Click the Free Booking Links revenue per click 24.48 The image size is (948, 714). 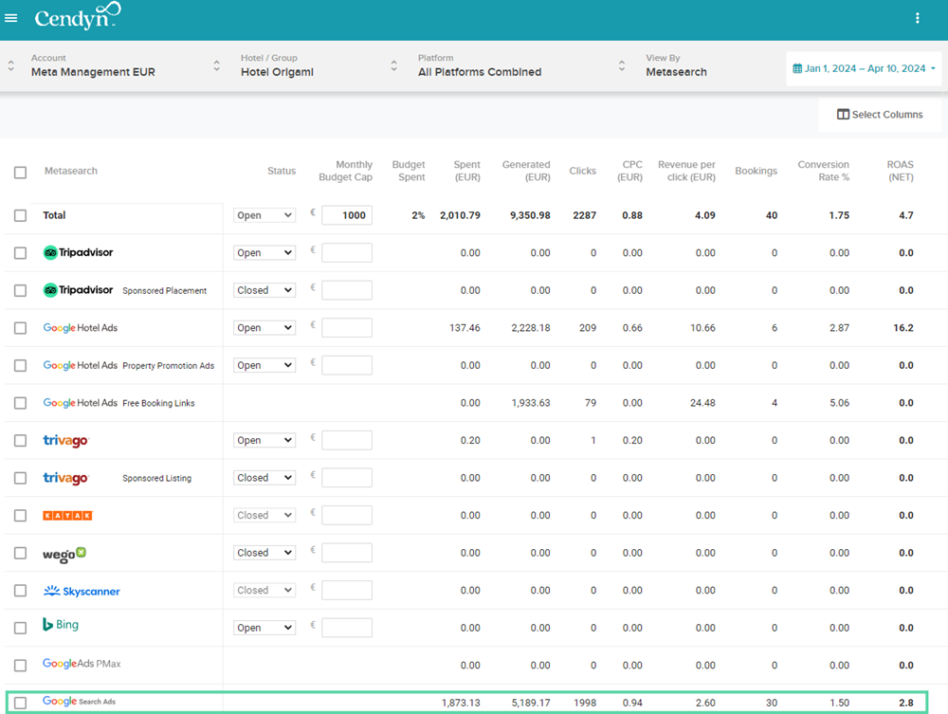702,403
